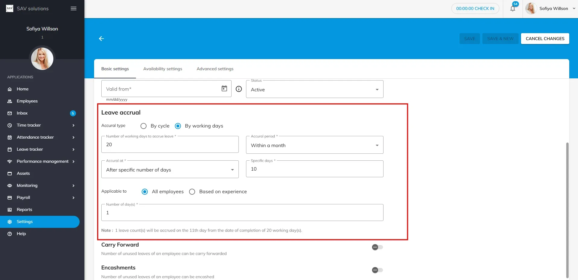
Task: Expand Leave tracker submenu chevron
Action: 74,149
